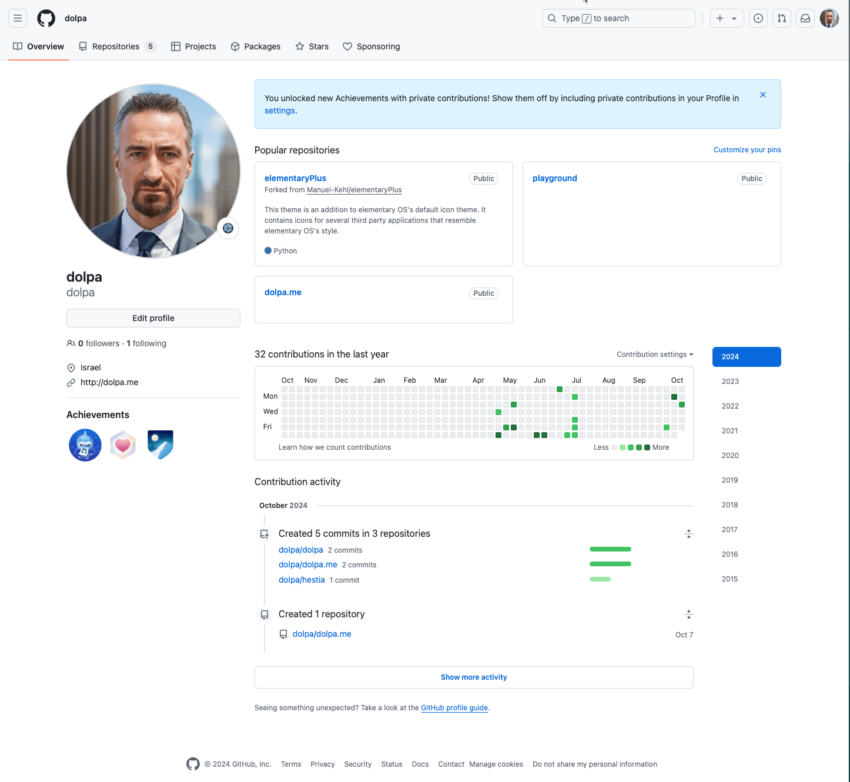Open the hamburger navigation menu
850x782 pixels.
[18, 18]
